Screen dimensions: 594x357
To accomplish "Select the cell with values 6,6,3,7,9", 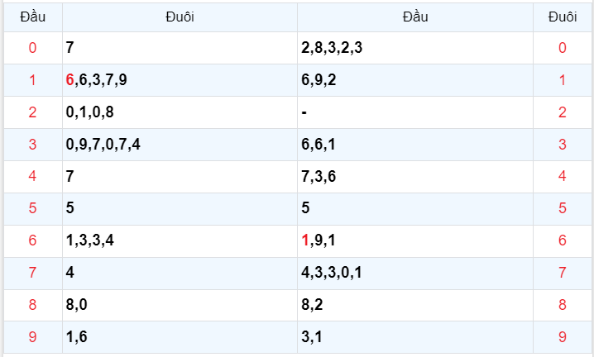I will point(97,80).
